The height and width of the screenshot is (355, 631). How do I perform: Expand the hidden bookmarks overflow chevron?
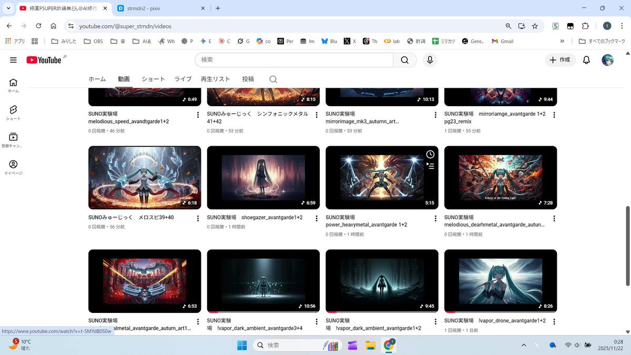click(562, 41)
